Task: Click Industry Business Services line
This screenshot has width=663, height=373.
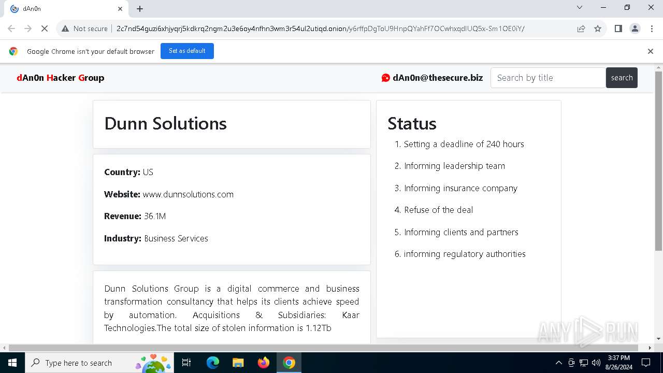Action: tap(156, 238)
